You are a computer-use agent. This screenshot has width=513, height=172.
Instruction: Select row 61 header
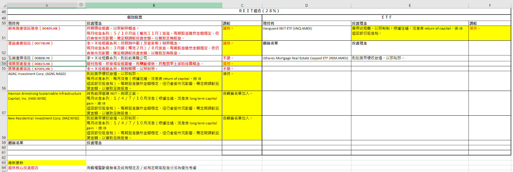pyautogui.click(x=4, y=152)
